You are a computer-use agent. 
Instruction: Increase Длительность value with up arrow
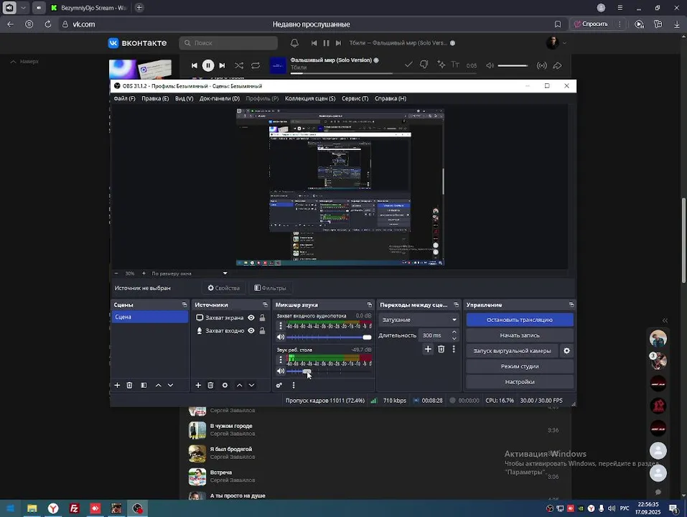pos(454,332)
